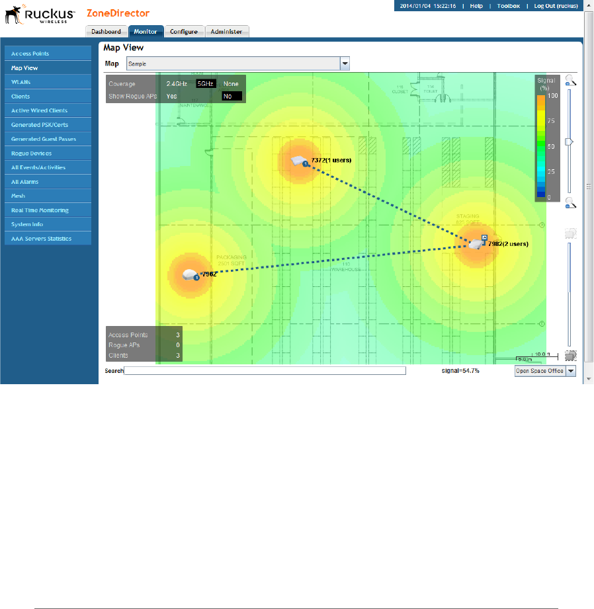Open the Open Space Office dropdown arrow
The height and width of the screenshot is (609, 594).
click(x=571, y=371)
